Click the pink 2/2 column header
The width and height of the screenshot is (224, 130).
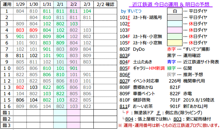[x=74, y=4]
